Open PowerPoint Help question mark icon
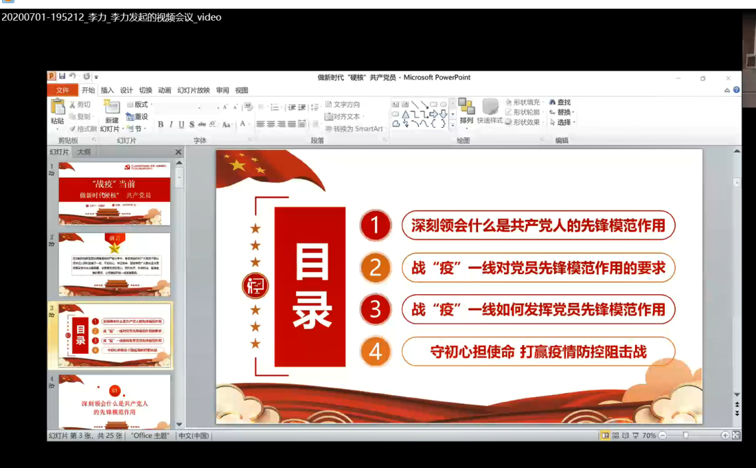756x468 pixels. click(736, 90)
